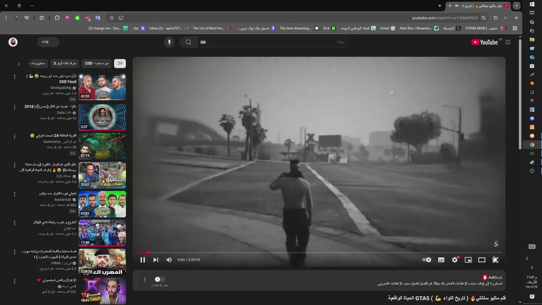Open media control icon in Chrome toolbar
This screenshot has width=542, height=305.
pos(26,18)
